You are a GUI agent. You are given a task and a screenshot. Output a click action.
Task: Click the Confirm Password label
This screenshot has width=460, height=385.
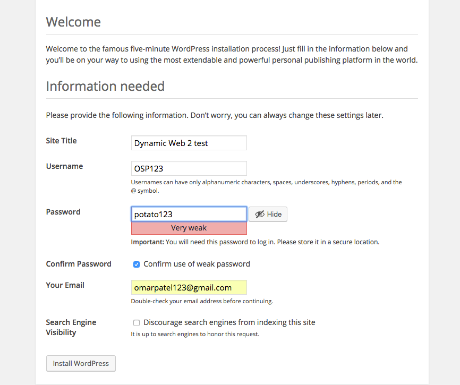pos(79,264)
